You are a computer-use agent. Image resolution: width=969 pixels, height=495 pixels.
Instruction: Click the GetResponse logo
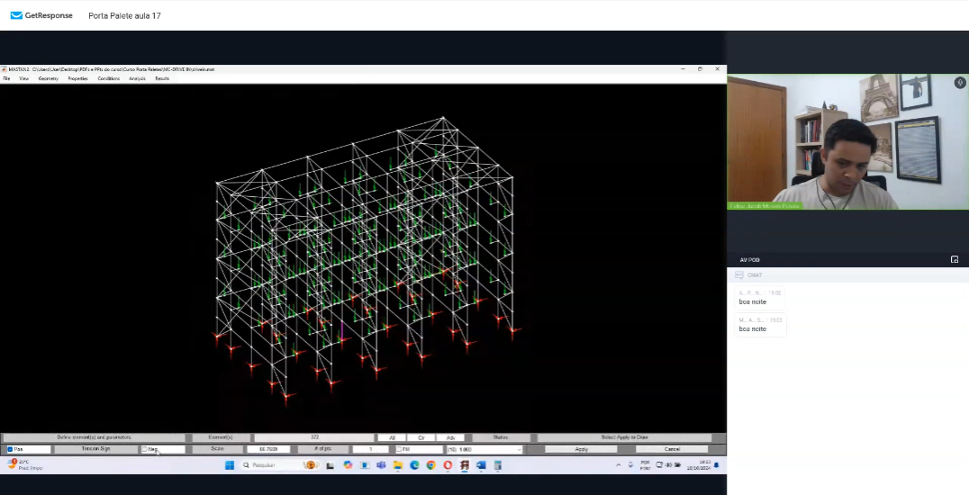[x=41, y=15]
